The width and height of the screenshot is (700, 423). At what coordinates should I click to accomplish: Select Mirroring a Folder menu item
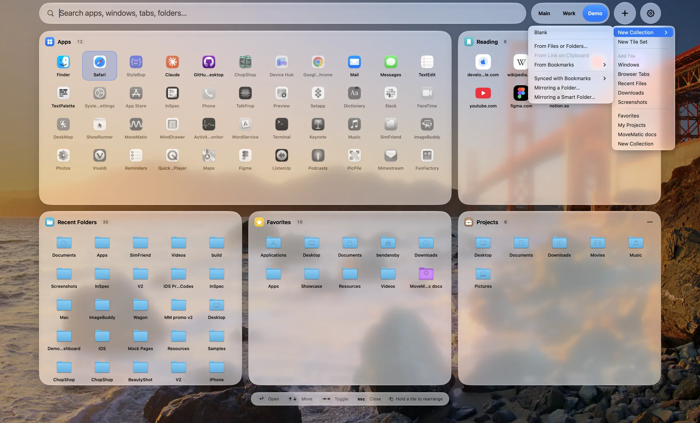(x=570, y=88)
